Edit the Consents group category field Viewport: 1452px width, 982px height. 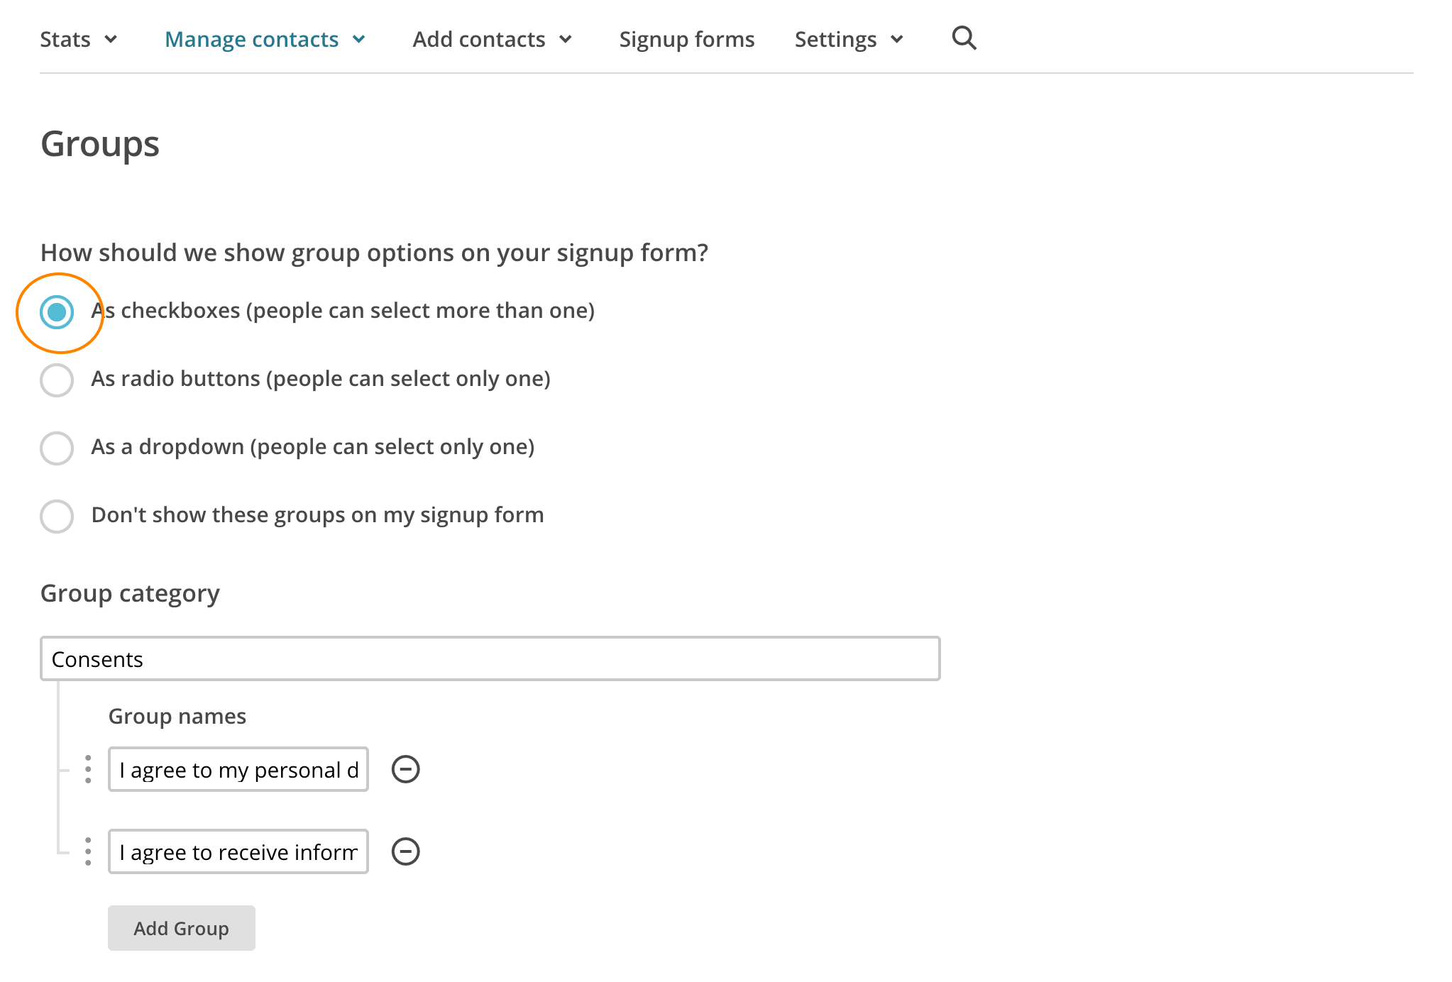pos(490,658)
